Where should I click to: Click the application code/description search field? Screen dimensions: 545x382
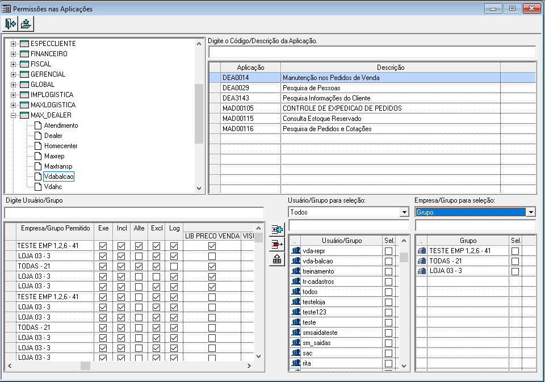(x=372, y=52)
